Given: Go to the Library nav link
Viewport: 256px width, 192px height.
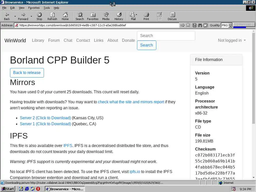Looking at the screenshot, I should (38, 40).
